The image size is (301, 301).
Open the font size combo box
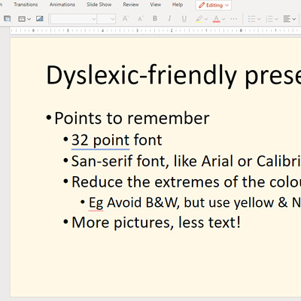tap(106, 19)
